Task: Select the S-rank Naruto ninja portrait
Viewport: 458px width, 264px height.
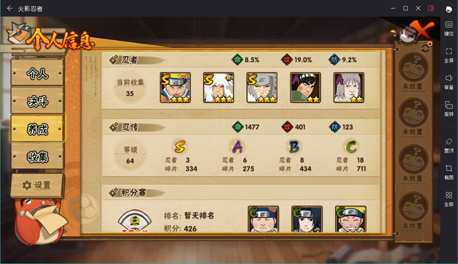Action: (x=175, y=87)
